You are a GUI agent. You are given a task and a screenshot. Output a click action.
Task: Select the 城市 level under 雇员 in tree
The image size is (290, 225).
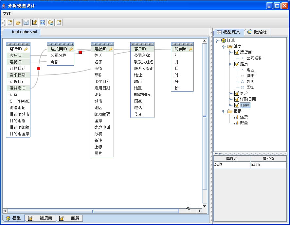tap(250, 76)
